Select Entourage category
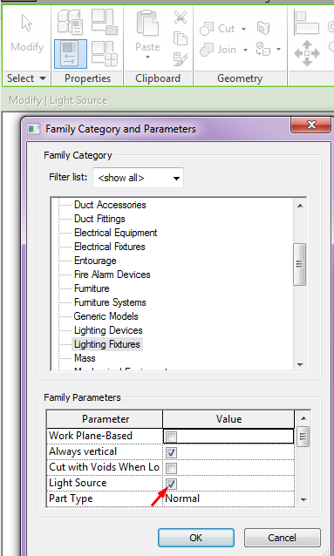This screenshot has width=334, height=556. [x=95, y=261]
